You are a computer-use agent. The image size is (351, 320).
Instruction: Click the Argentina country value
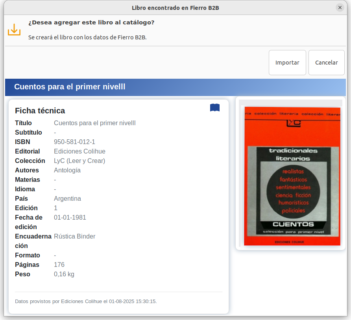click(x=67, y=199)
